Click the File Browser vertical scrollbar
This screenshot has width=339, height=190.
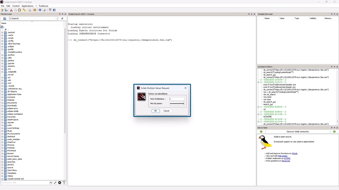[65, 80]
